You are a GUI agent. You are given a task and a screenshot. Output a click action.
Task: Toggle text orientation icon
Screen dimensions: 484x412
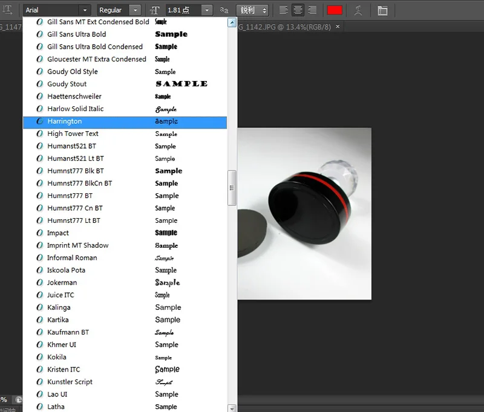(x=7, y=10)
